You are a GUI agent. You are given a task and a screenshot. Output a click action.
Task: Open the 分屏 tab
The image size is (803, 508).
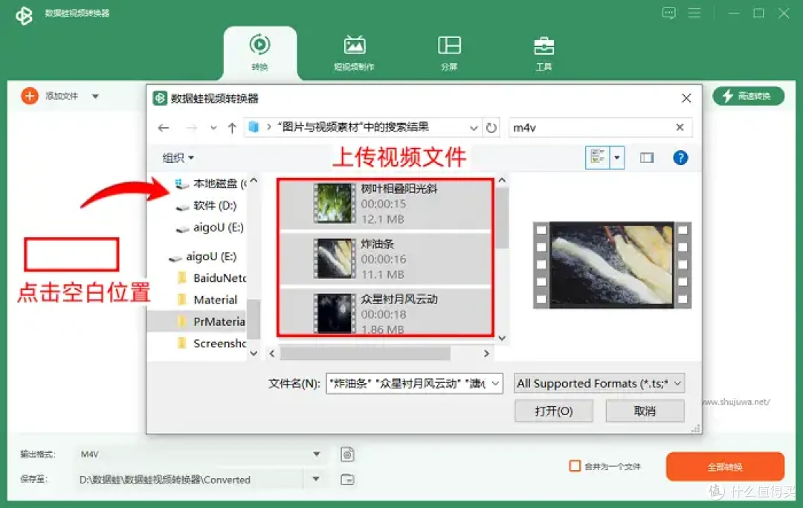(449, 53)
